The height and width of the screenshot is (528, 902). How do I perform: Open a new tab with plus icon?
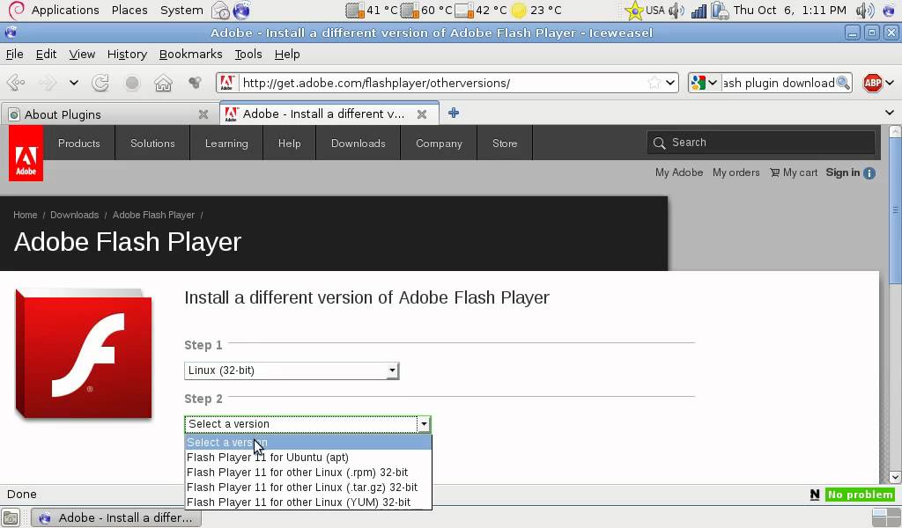click(x=454, y=114)
